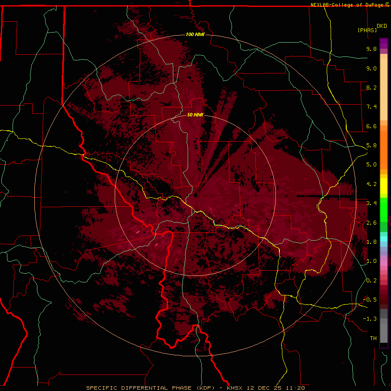The image size is (391, 391).
Task: Pick the bright green segment of the color bar
Action: (384, 210)
